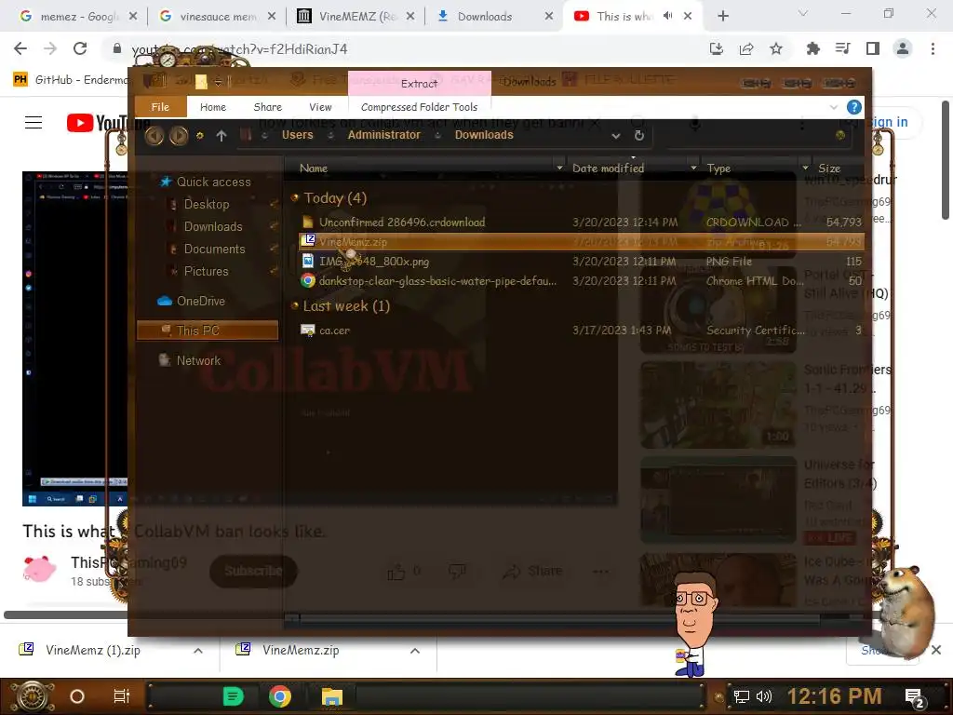Click the Chrome forward navigation arrow

[50, 48]
